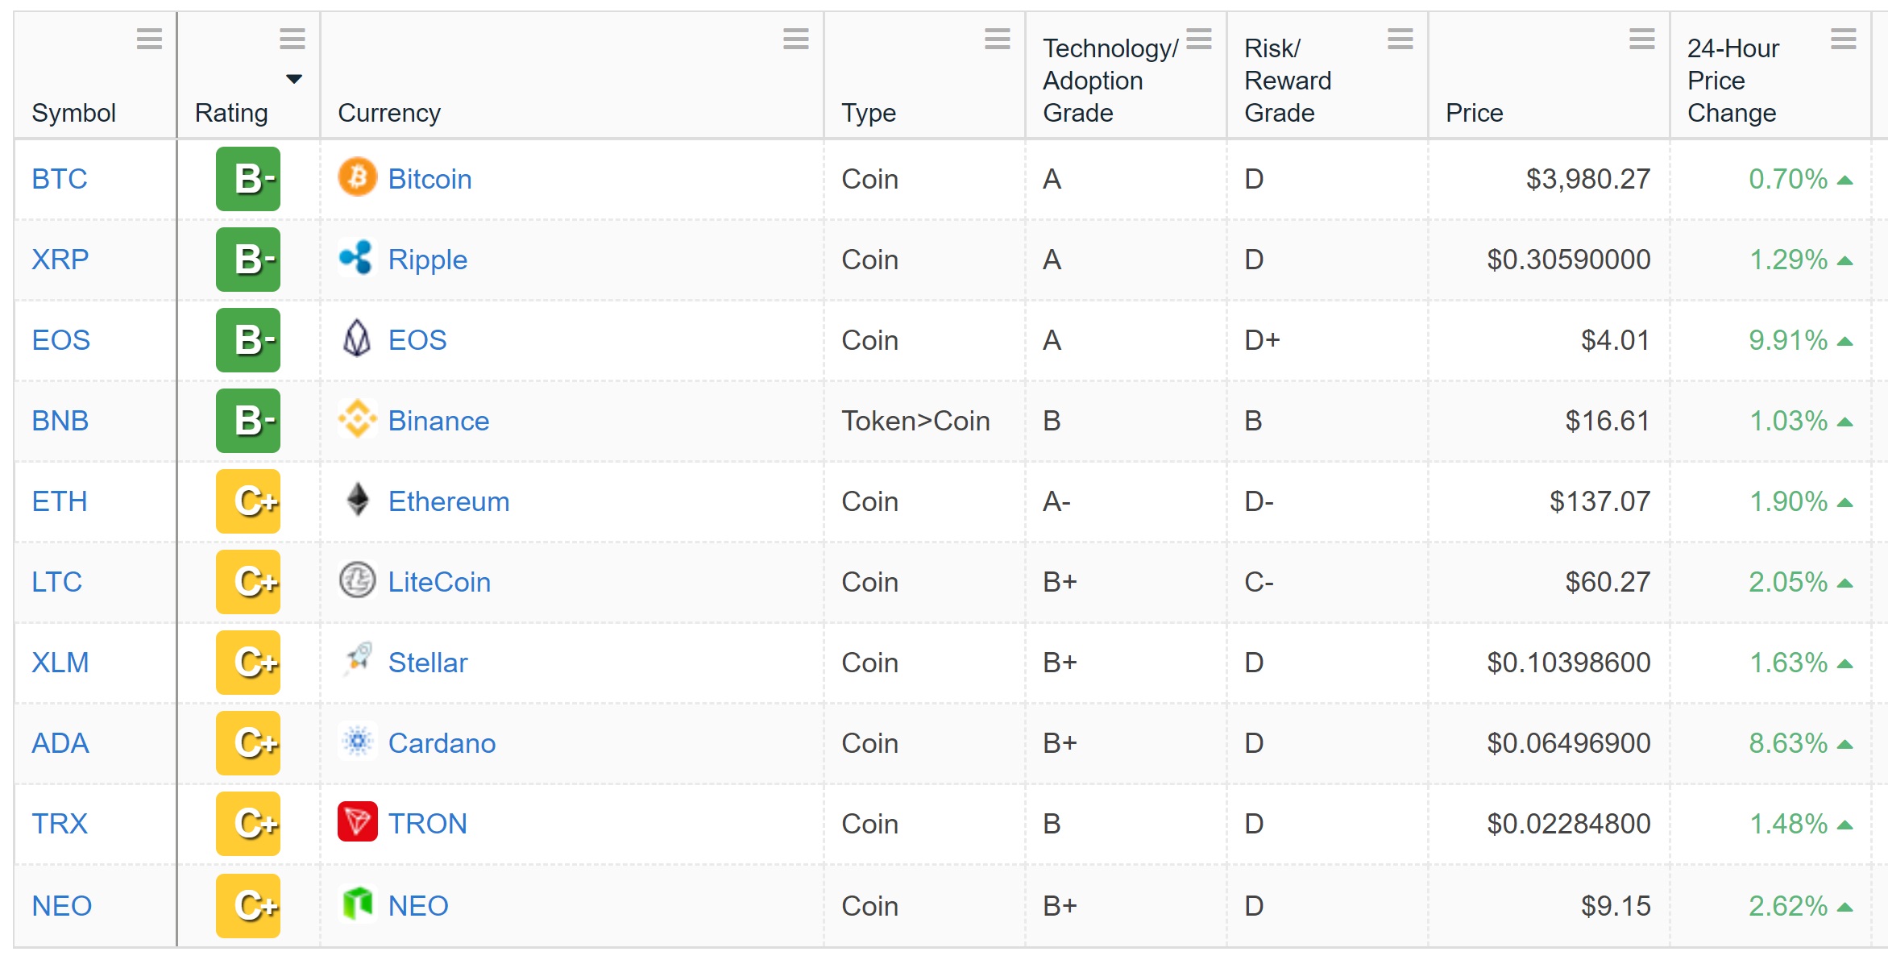Click the Bitcoin logo icon
The width and height of the screenshot is (1888, 960).
pyautogui.click(x=357, y=177)
